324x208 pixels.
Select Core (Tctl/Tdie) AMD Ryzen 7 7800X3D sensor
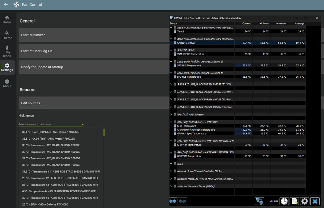click(61, 132)
